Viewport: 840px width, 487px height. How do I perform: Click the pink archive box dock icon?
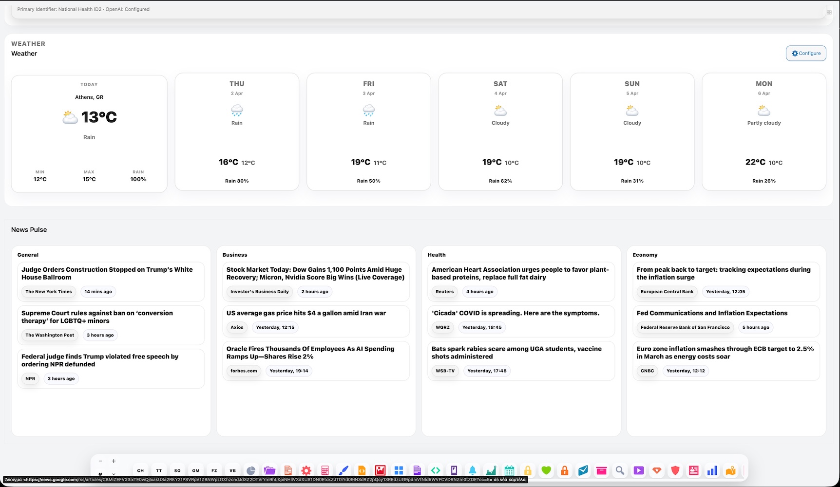coord(602,470)
